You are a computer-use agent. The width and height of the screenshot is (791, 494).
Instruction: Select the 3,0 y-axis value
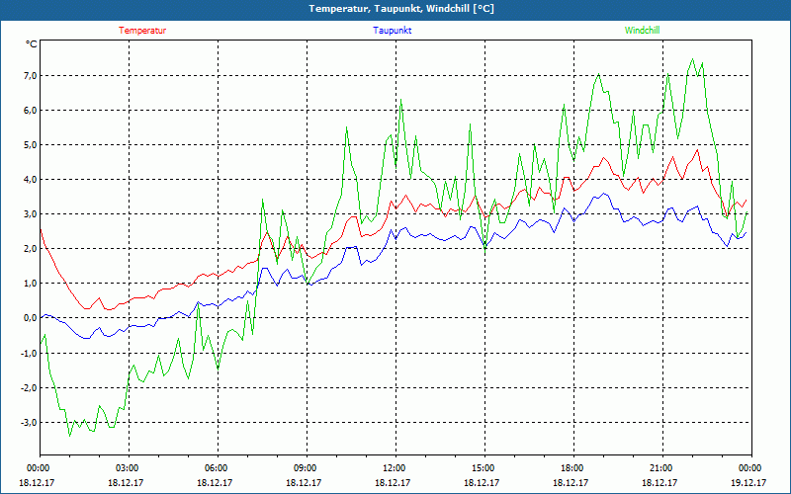click(x=30, y=214)
